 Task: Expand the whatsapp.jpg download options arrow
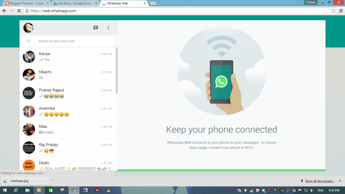point(51,181)
